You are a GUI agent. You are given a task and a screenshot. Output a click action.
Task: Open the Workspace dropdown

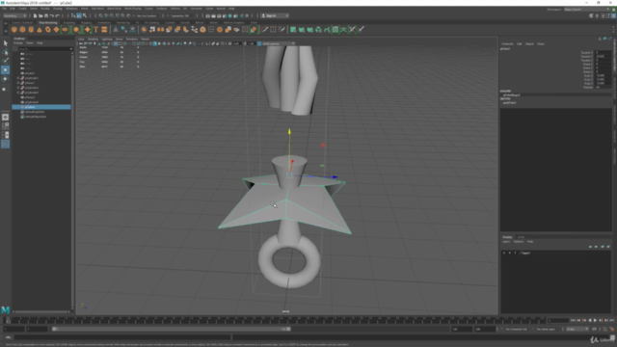(586, 9)
